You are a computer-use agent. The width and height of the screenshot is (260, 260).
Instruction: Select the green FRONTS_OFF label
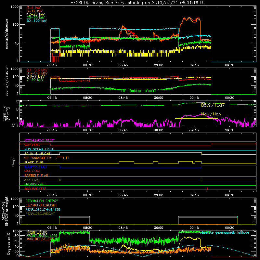(x=34, y=184)
